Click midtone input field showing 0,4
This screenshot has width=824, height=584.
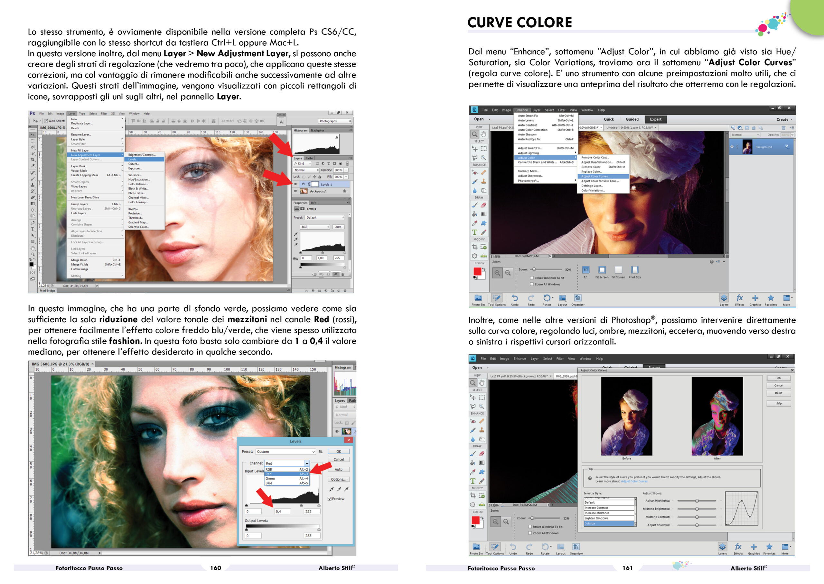click(x=283, y=511)
